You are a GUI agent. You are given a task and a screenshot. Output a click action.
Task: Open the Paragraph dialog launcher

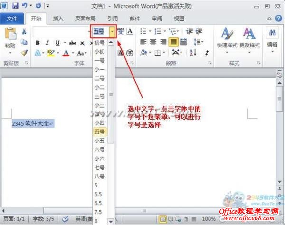point(210,63)
